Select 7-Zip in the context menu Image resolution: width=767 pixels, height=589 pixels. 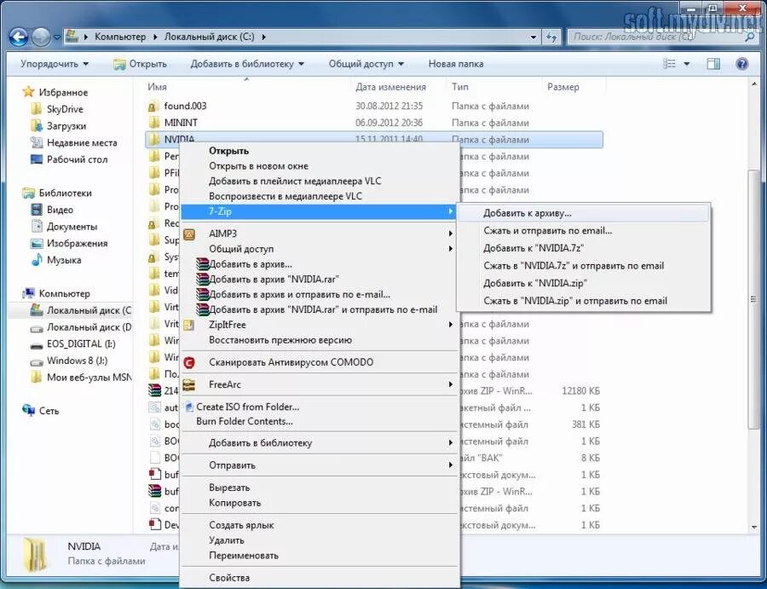(318, 212)
